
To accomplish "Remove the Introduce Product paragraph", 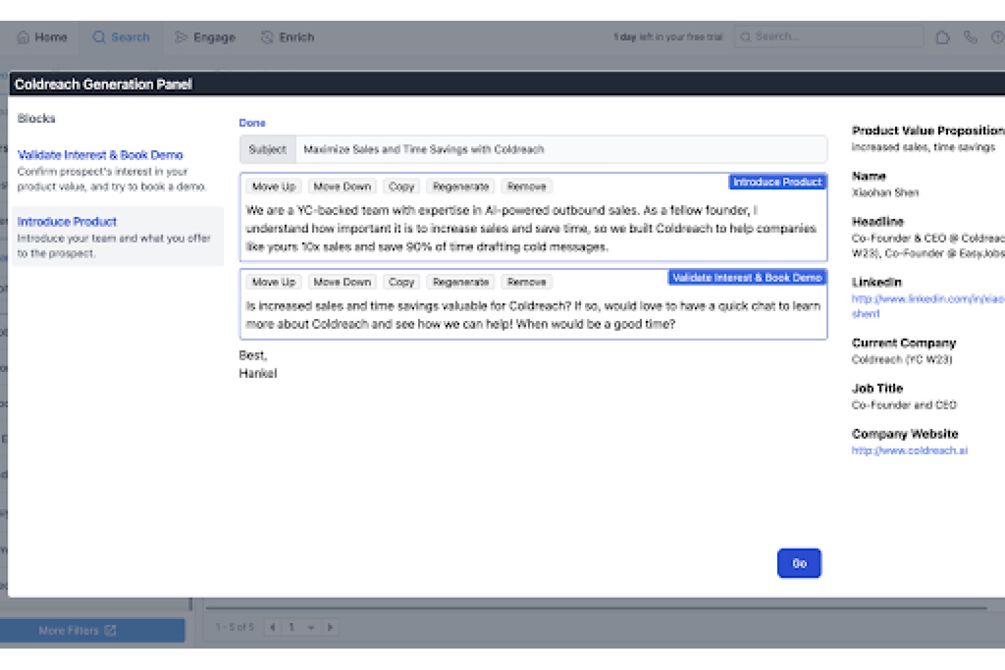I will click(527, 186).
